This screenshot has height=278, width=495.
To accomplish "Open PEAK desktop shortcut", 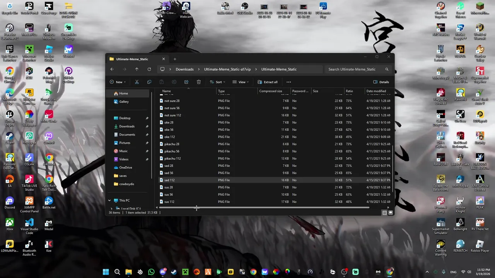I will (480, 203).
